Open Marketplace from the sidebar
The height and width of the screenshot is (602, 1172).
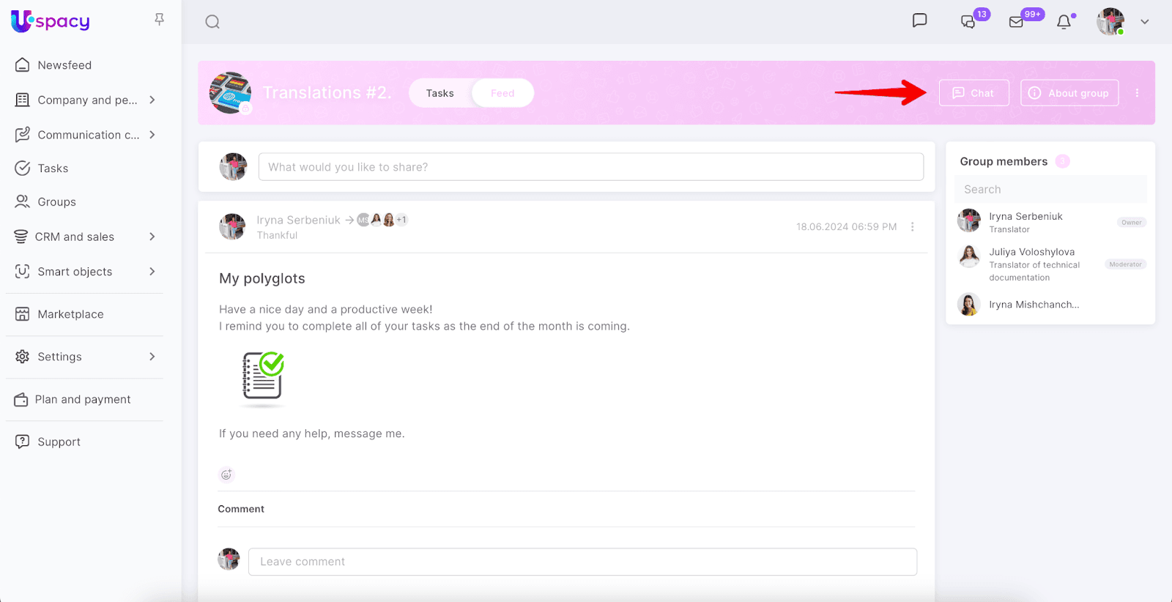pos(70,314)
